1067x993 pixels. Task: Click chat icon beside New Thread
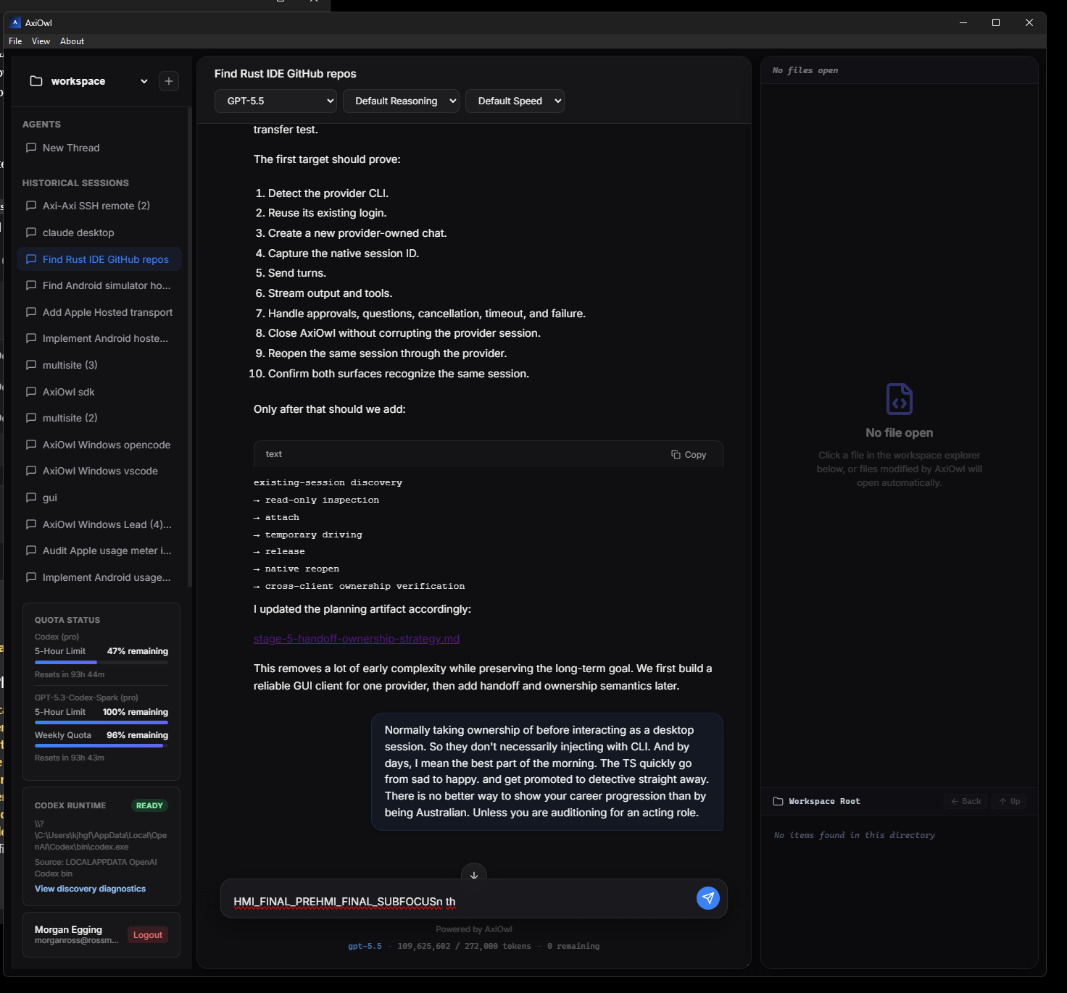point(31,148)
